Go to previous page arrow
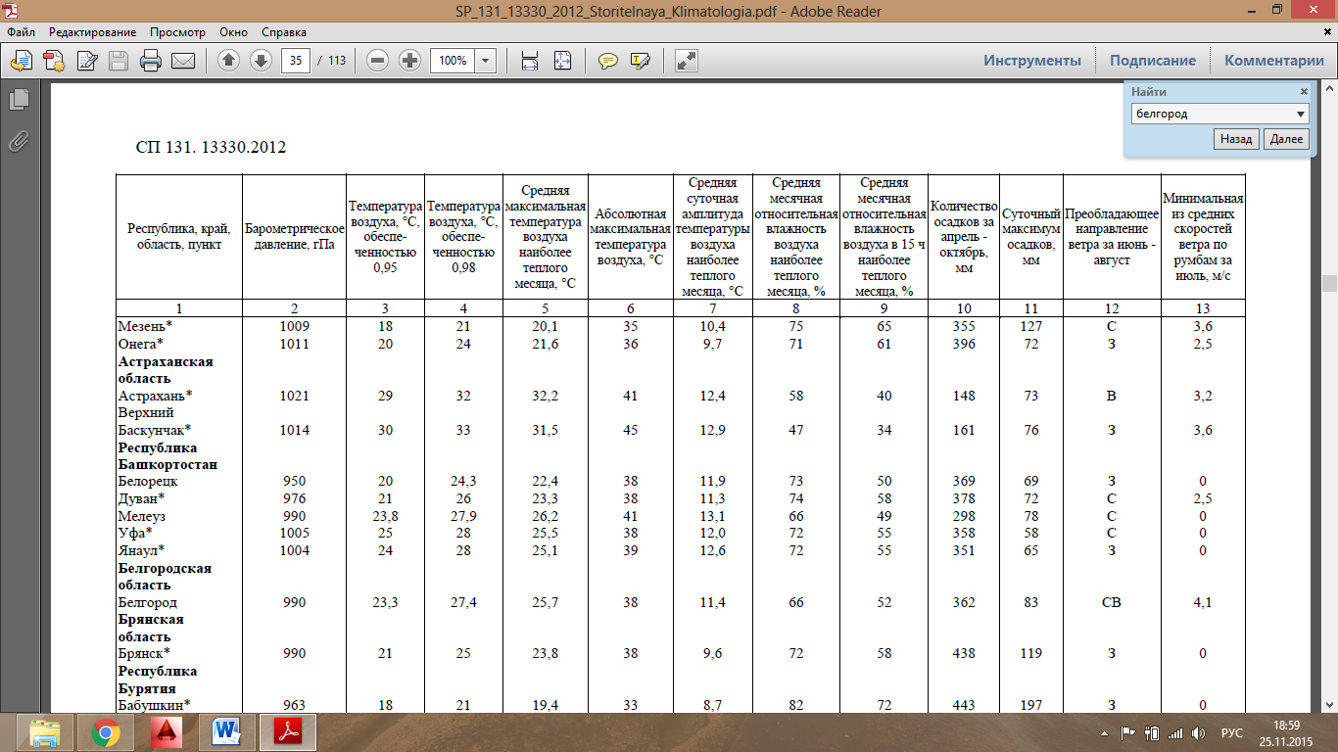Screen dimensions: 1338x752 coord(228,61)
